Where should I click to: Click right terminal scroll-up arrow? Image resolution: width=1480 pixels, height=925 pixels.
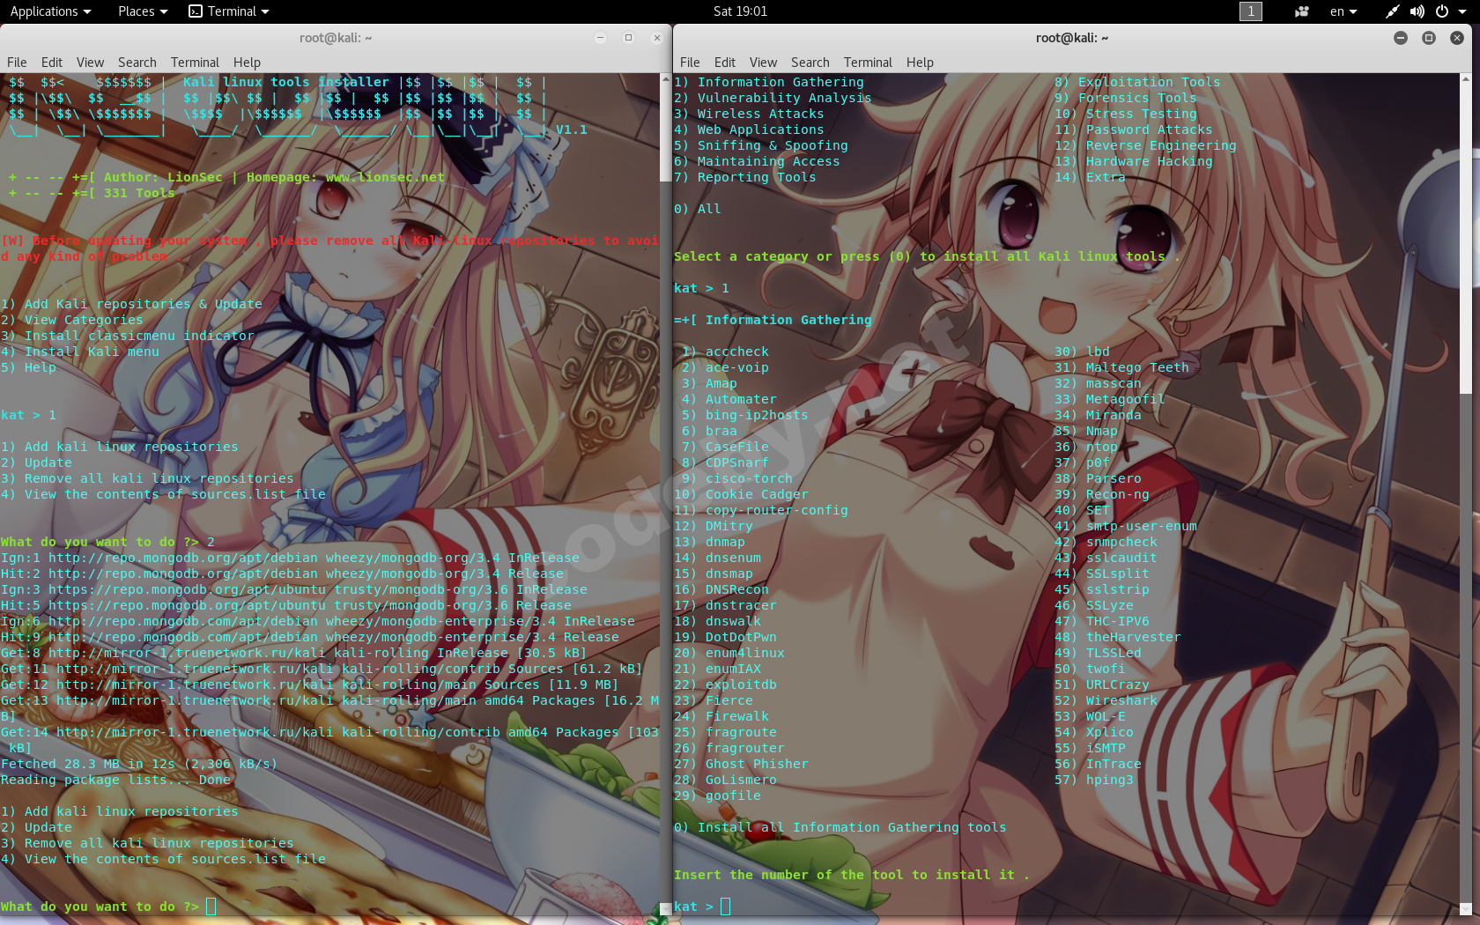tap(1466, 78)
